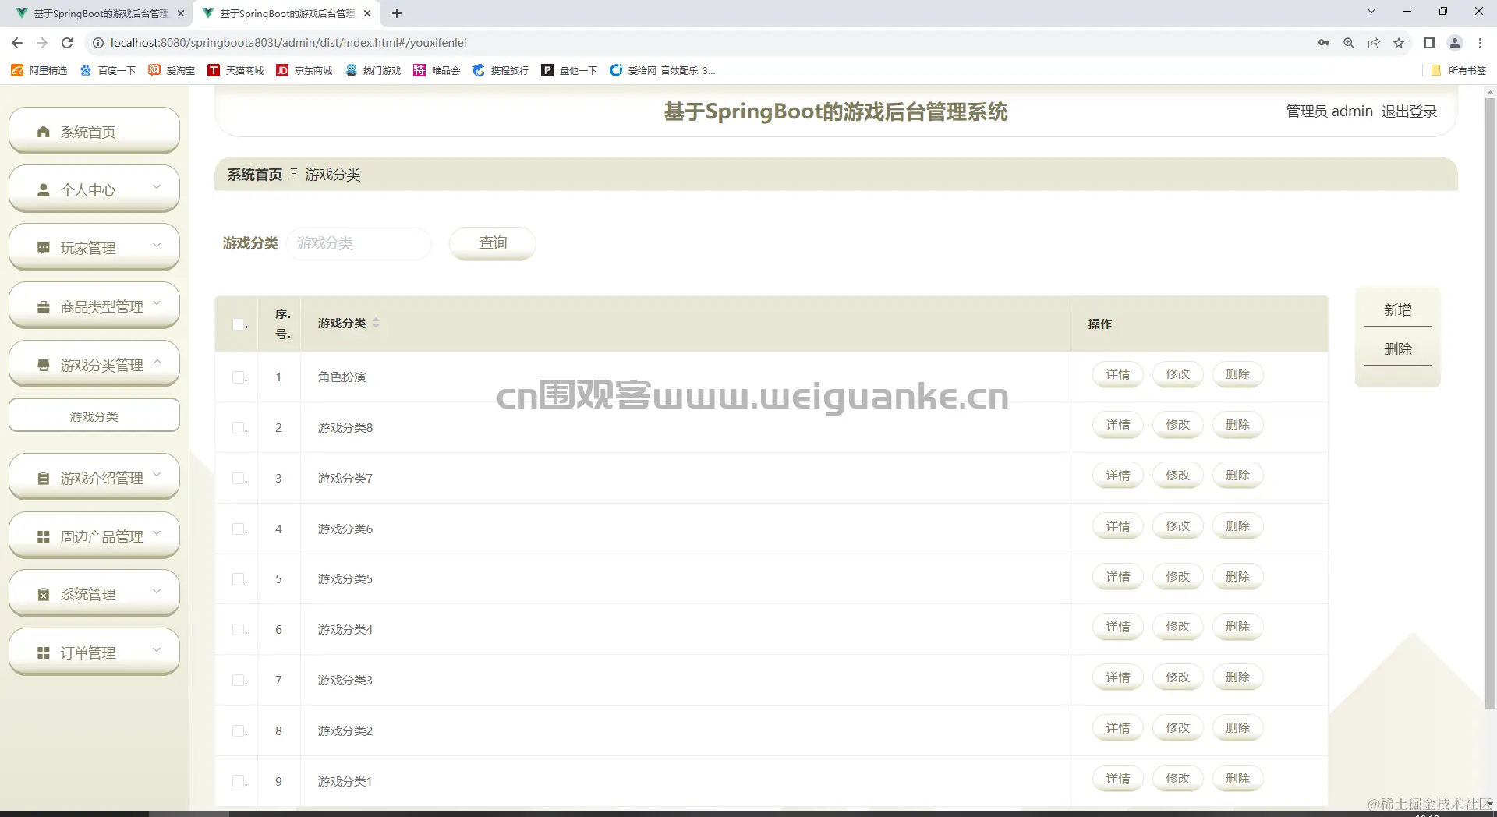
Task: Click the 查询 search button
Action: [493, 243]
